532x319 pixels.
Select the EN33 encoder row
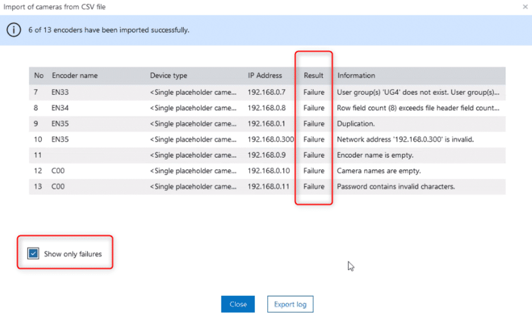pyautogui.click(x=60, y=92)
